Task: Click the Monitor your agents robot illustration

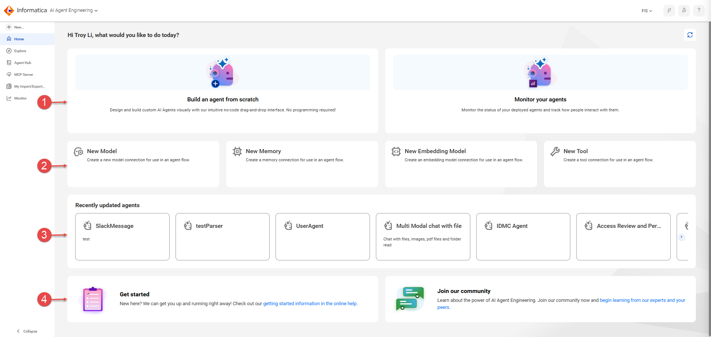Action: coord(540,72)
